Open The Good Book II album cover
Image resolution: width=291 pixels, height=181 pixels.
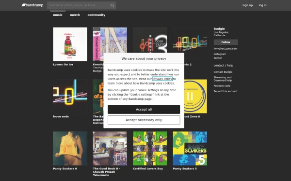(x=110, y=148)
